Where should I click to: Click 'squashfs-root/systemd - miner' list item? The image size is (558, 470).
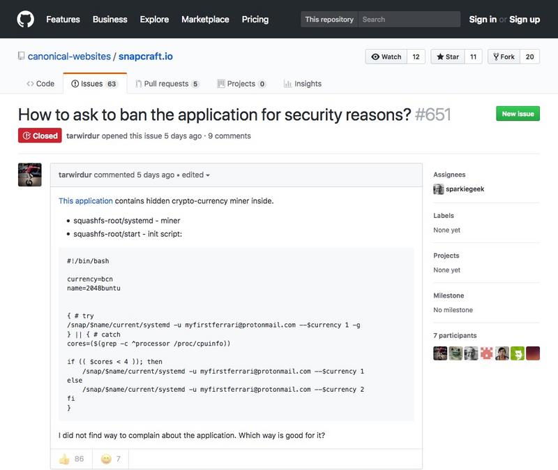pyautogui.click(x=127, y=221)
